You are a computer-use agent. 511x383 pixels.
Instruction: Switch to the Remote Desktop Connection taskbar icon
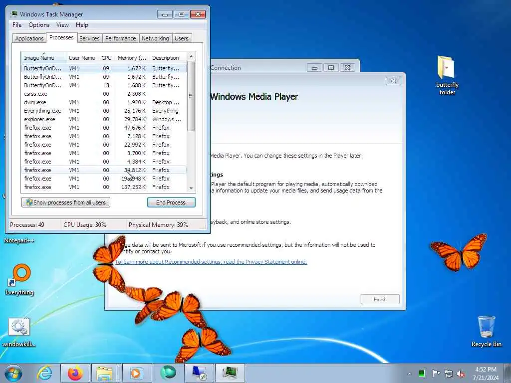coord(199,373)
